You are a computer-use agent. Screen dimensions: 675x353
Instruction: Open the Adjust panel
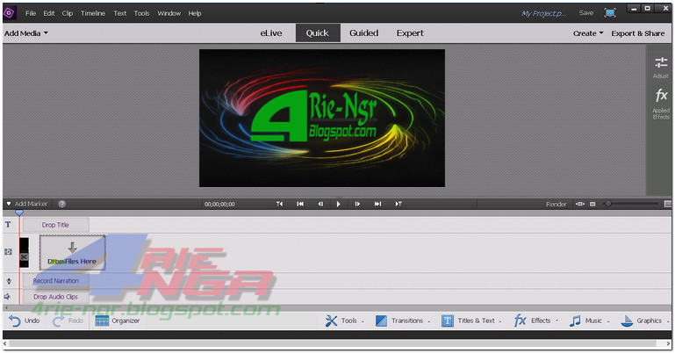pyautogui.click(x=660, y=67)
